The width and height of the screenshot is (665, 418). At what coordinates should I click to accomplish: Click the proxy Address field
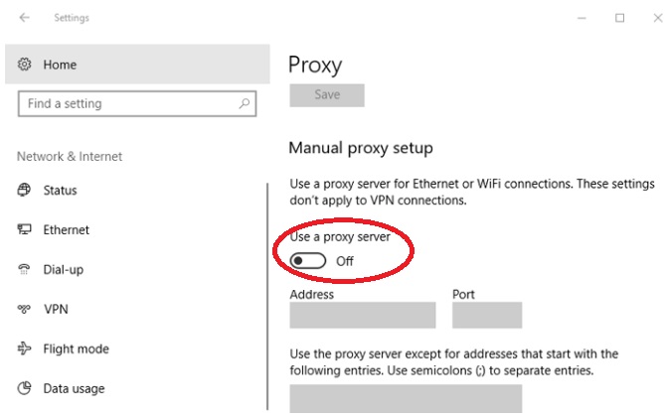(x=363, y=315)
